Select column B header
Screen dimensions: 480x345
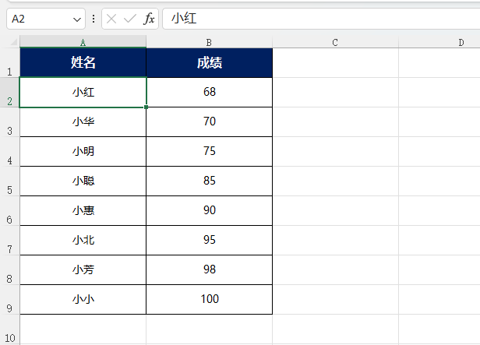click(209, 42)
